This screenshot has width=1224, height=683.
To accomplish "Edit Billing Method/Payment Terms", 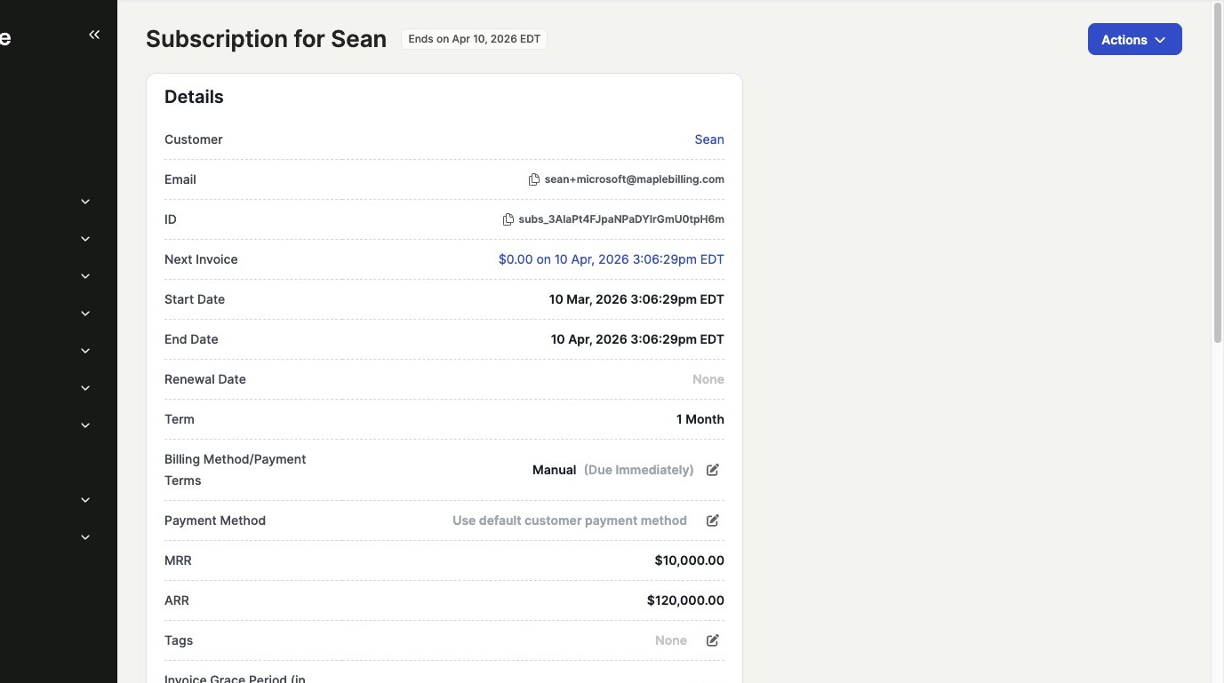I will (x=712, y=470).
